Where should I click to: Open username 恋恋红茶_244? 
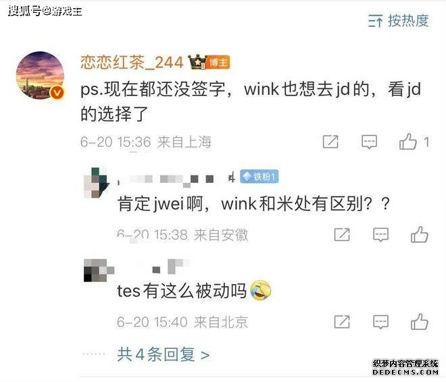coord(132,63)
